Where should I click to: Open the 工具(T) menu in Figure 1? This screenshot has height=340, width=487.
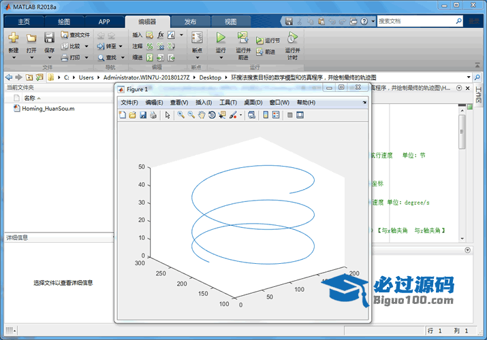pos(228,103)
